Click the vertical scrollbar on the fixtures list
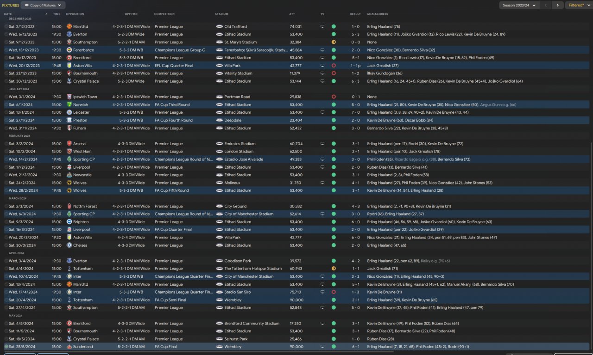This screenshot has height=355, width=593. tap(591, 245)
